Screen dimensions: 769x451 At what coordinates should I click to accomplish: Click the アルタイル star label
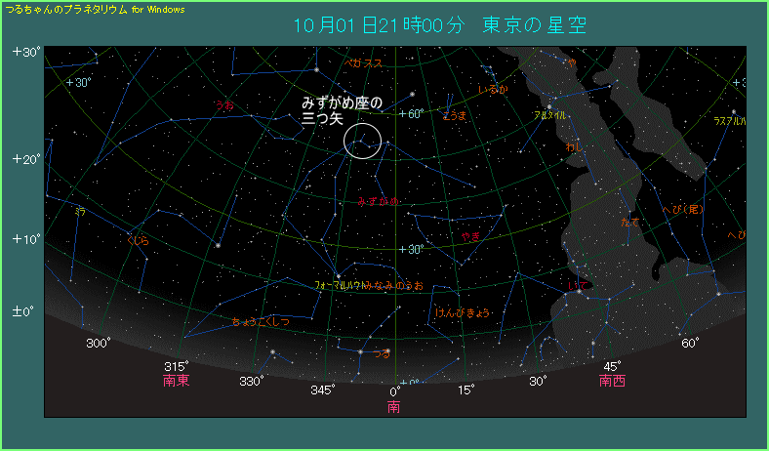(x=548, y=115)
